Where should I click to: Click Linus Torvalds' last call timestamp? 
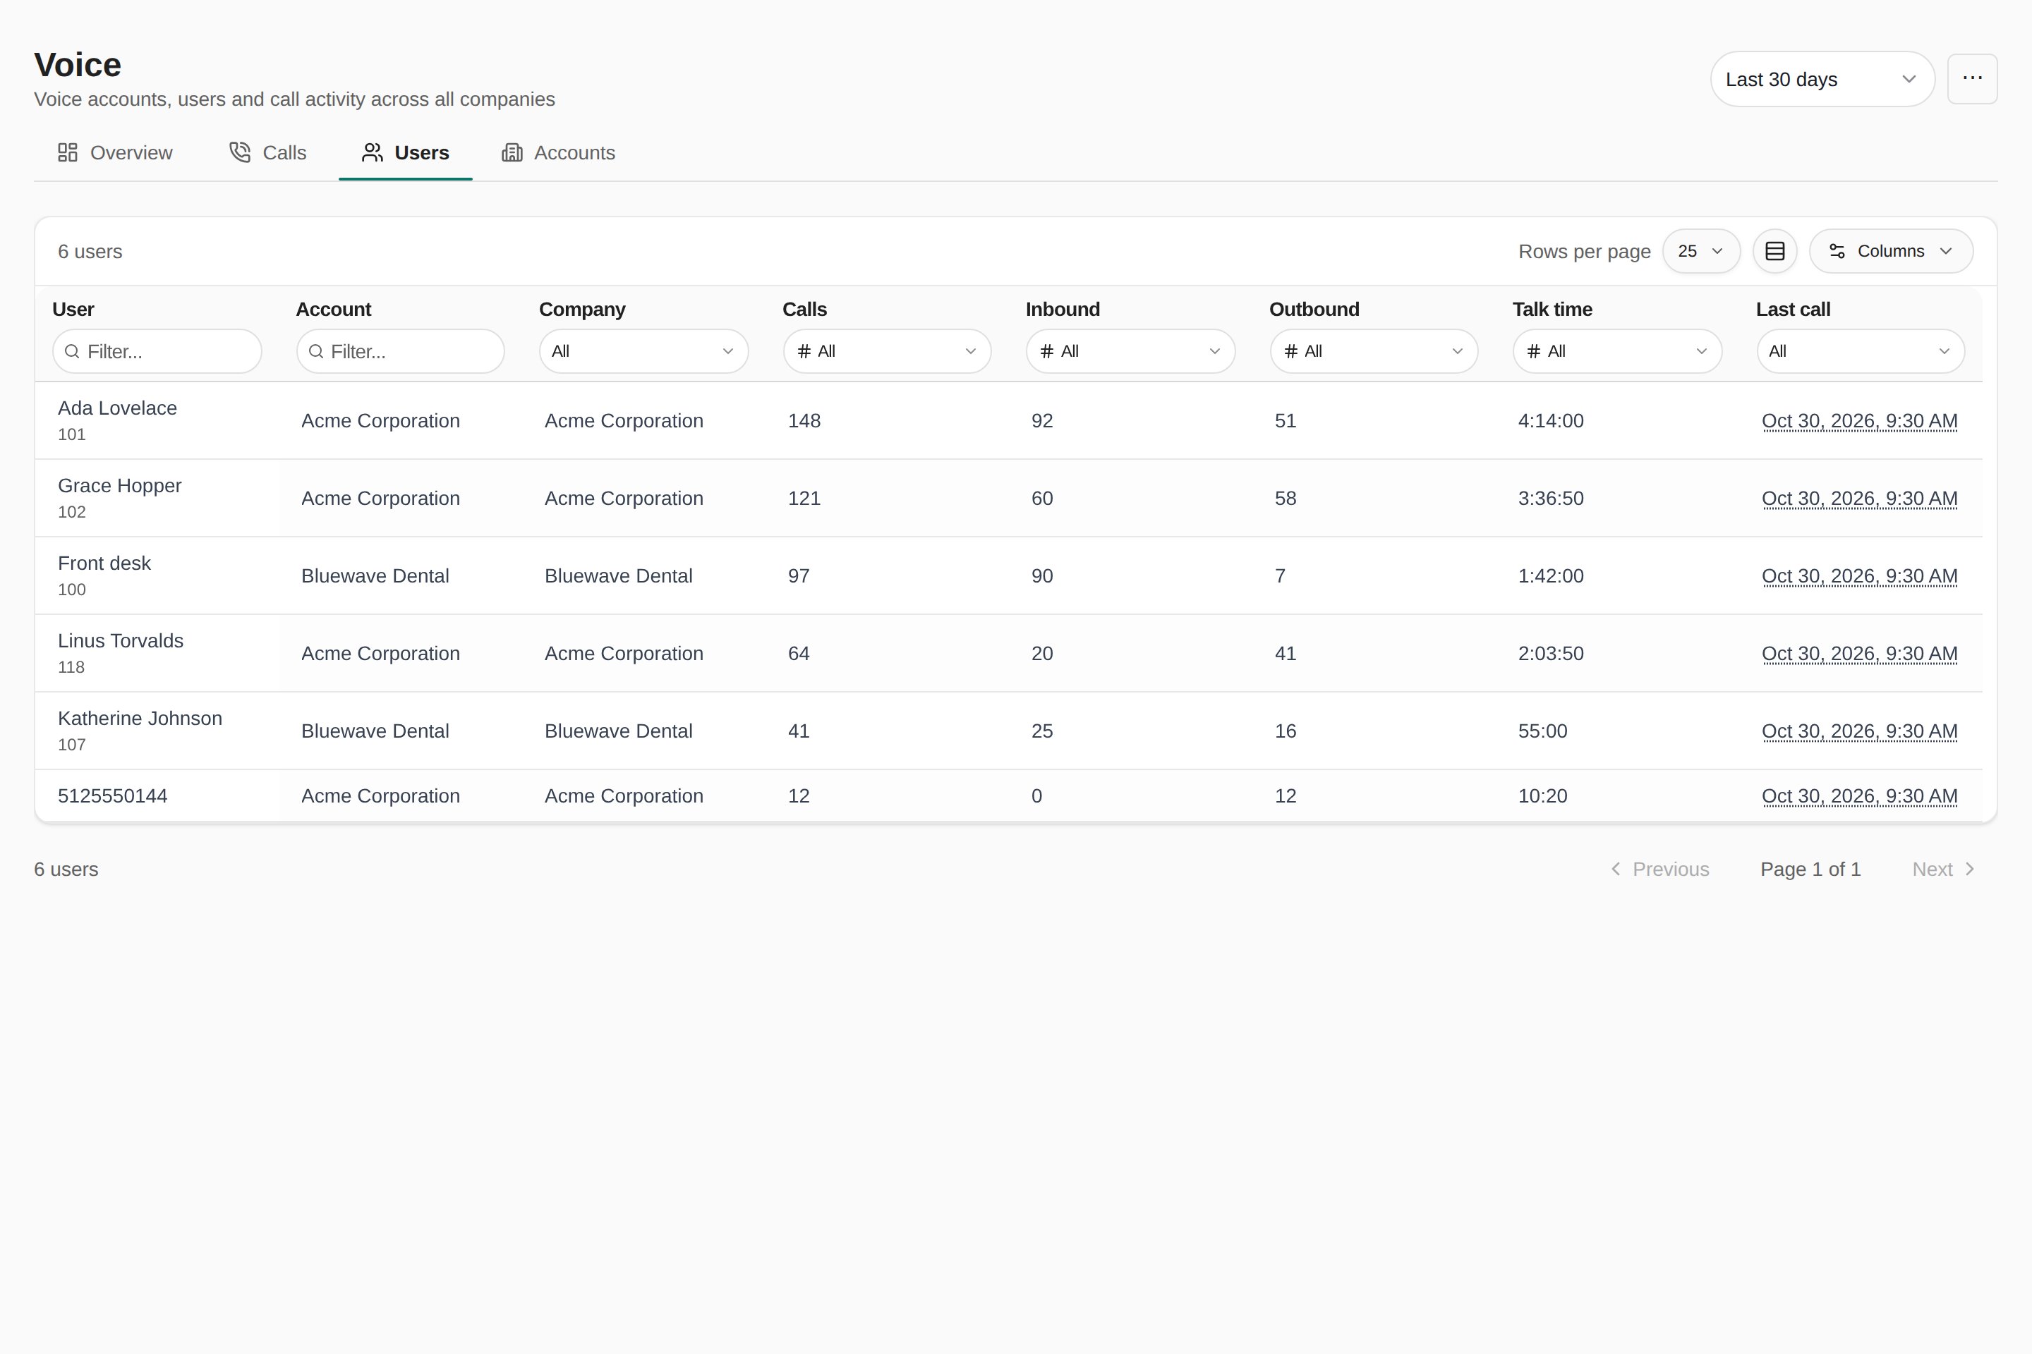[x=1859, y=654]
